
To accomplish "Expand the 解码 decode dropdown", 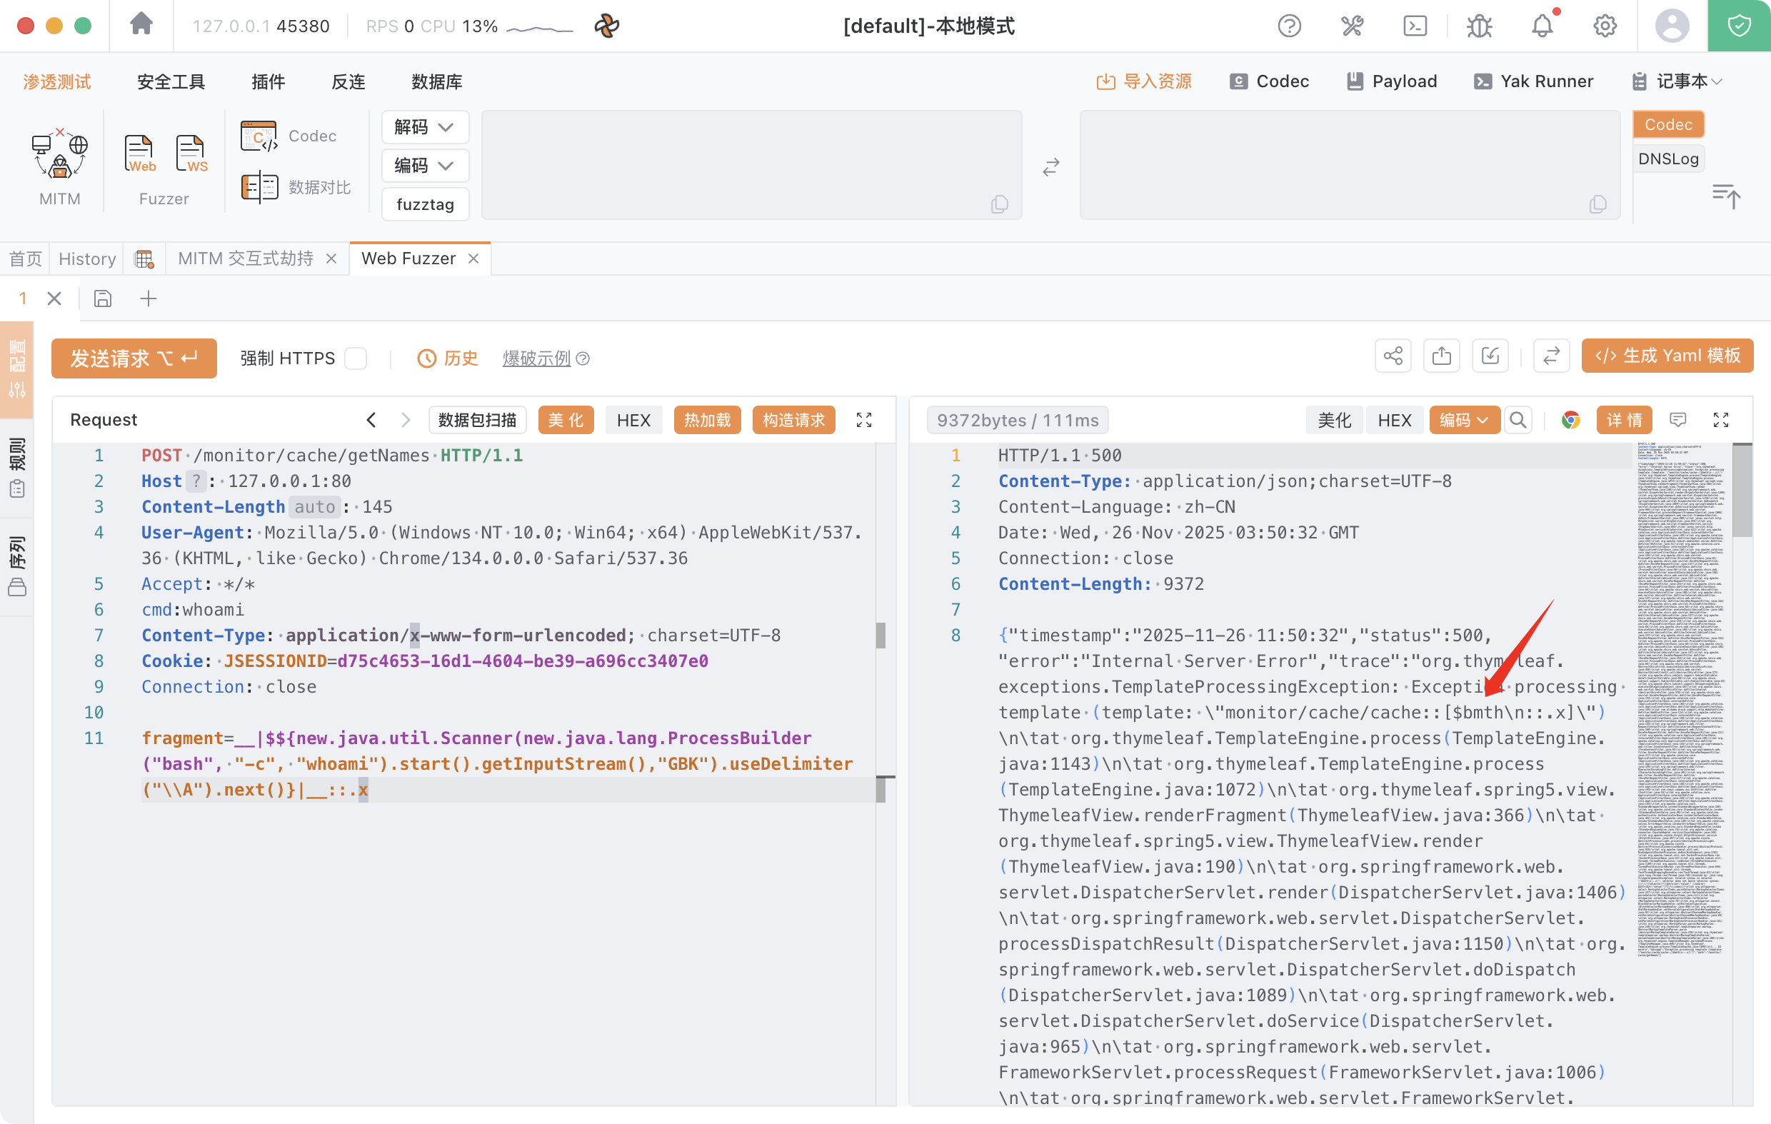I will 424,127.
